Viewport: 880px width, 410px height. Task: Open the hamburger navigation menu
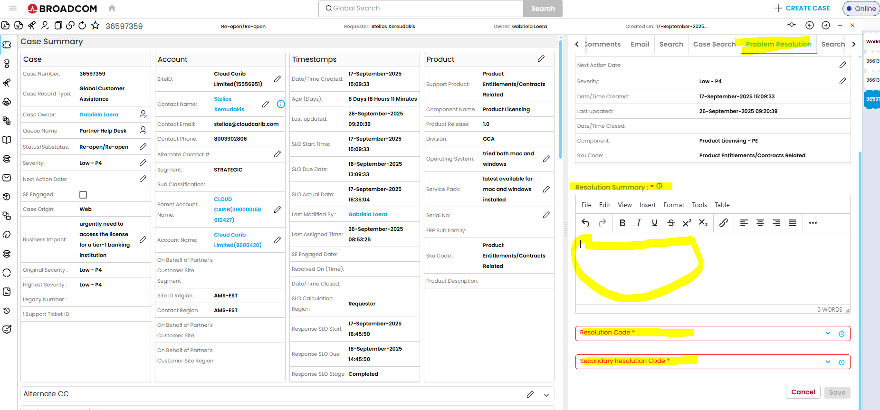pyautogui.click(x=13, y=8)
